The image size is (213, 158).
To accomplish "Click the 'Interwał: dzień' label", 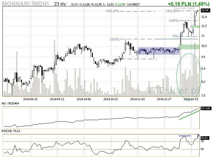I will point(184,8).
